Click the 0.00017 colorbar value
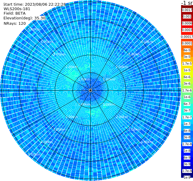The width and height of the screenshot is (193, 181). (187, 37)
